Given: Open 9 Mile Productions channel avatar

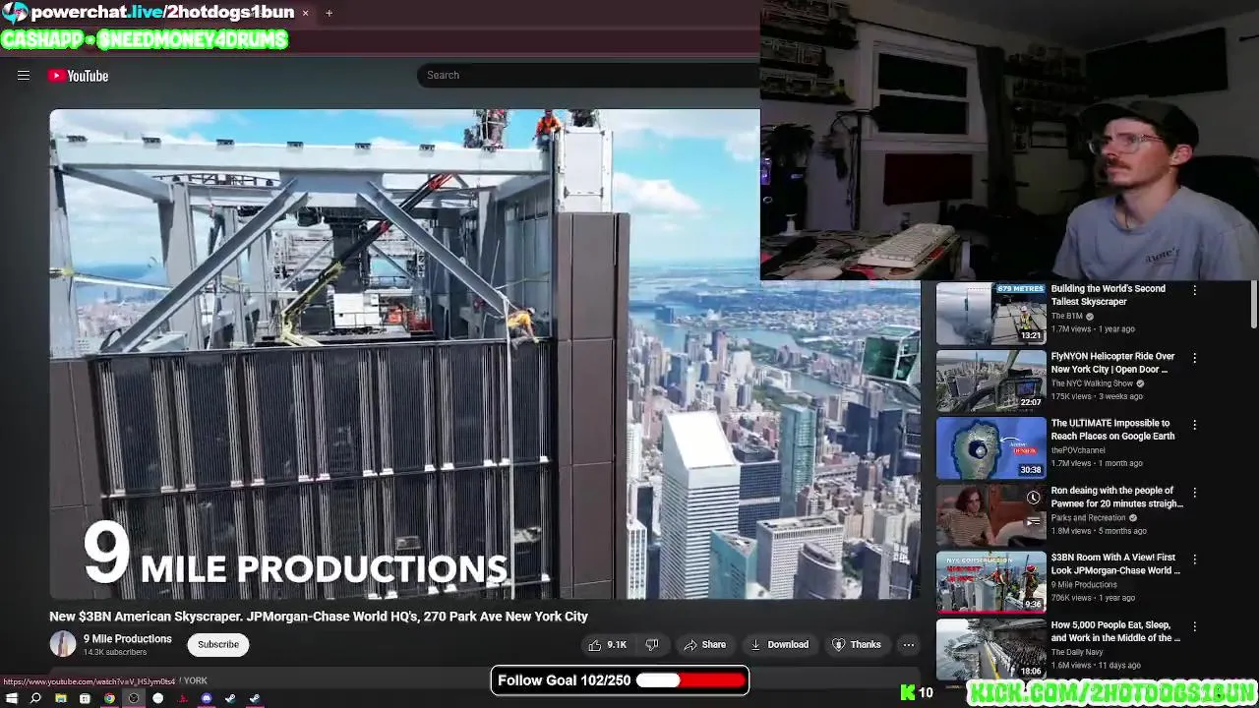Looking at the screenshot, I should (63, 644).
